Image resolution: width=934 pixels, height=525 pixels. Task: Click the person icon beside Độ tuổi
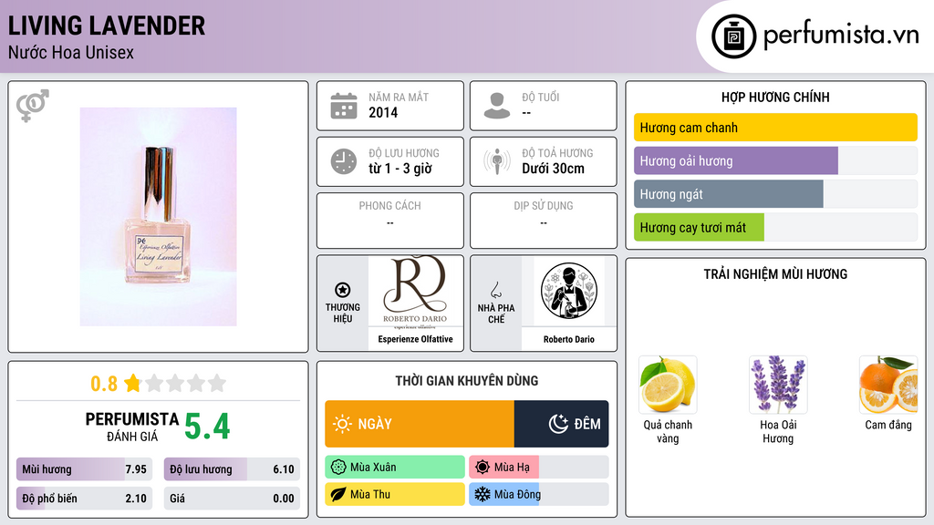click(497, 106)
